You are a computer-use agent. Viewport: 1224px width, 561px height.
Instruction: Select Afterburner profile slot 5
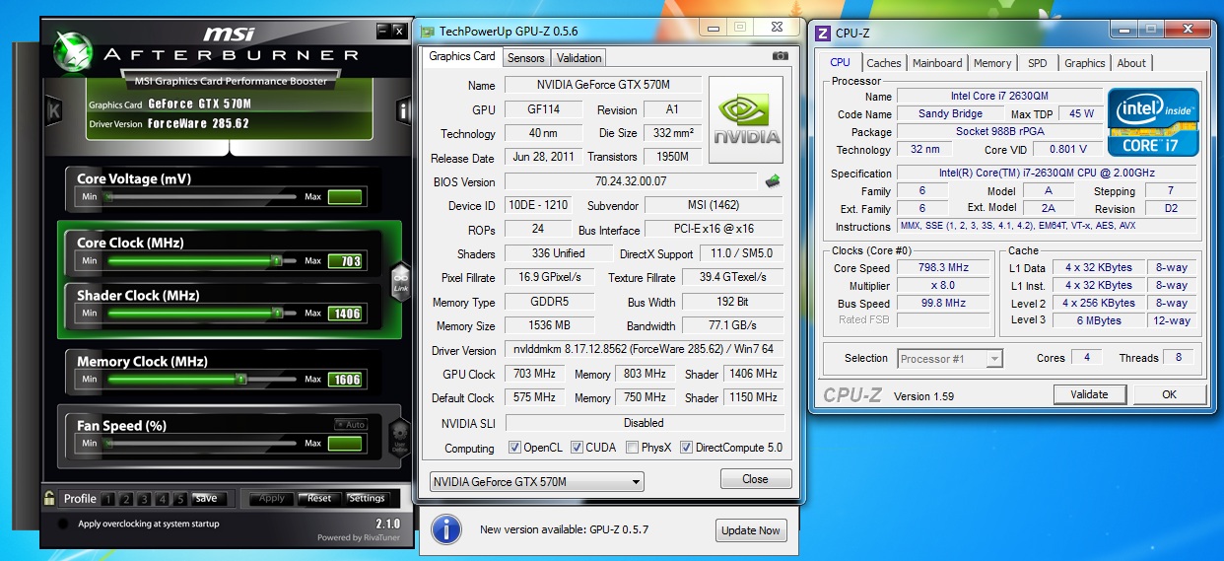(x=180, y=499)
